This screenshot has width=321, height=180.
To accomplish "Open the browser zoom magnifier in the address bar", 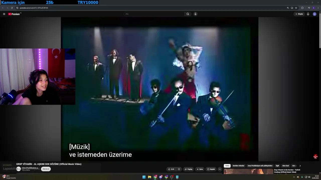I will click(288, 8).
